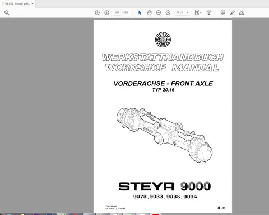The width and height of the screenshot is (269, 215).
Task: Select the highlighter pen tool
Action: pyautogui.click(x=232, y=12)
